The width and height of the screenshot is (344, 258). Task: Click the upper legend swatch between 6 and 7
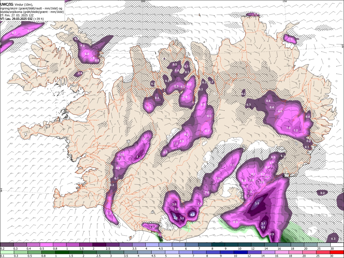point(192,245)
